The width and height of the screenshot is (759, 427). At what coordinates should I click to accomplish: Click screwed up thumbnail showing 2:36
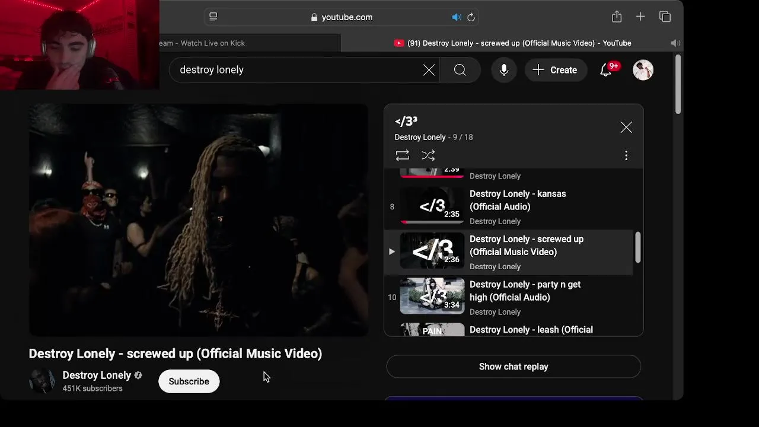432,251
